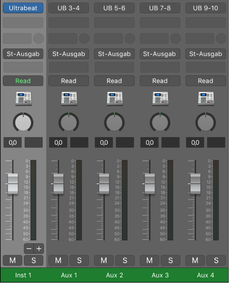The width and height of the screenshot is (229, 284).
Task: Click the peak level display on Aux 4
Action: 216,143
